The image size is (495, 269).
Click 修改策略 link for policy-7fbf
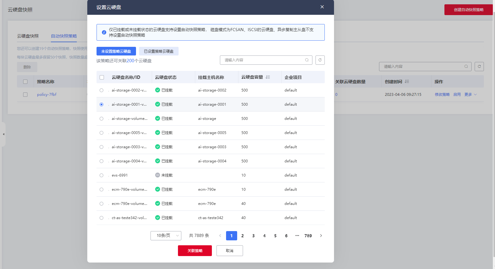point(442,95)
